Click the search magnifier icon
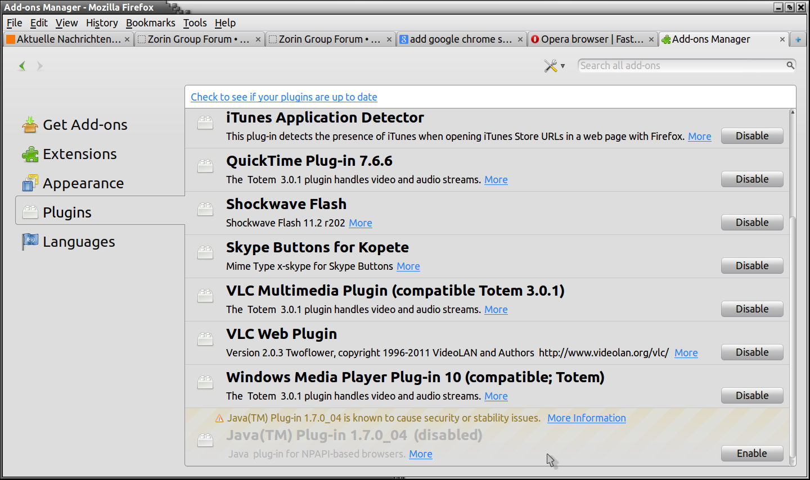Screen dimensions: 810x480 [x=790, y=66]
